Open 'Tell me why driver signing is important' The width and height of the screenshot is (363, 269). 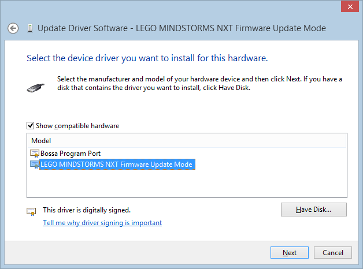[102, 223]
